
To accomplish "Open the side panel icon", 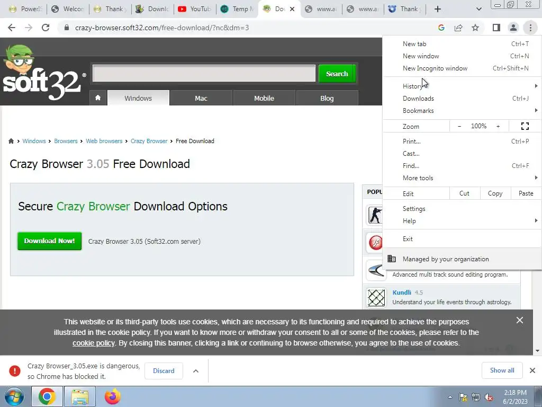I will 496,28.
